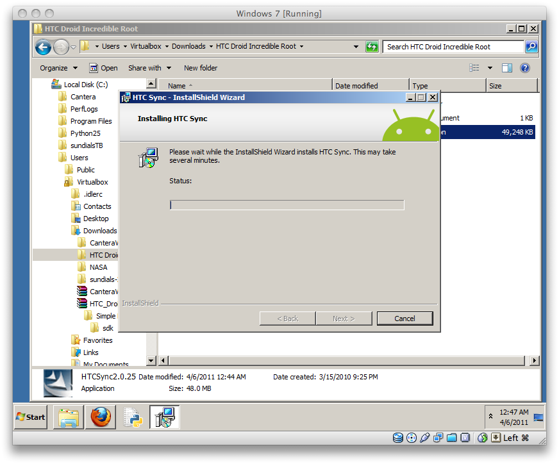Select the 49,248 KB file row

pyautogui.click(x=488, y=132)
